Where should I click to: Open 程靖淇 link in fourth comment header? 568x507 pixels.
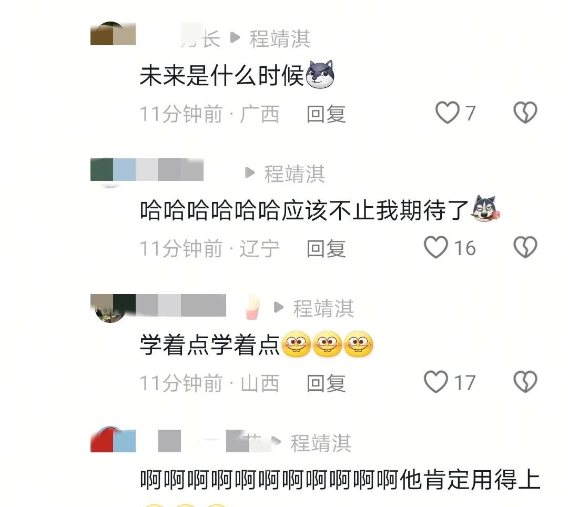(321, 443)
